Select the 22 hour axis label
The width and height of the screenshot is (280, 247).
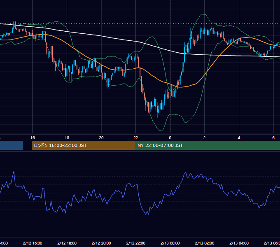click(136, 138)
